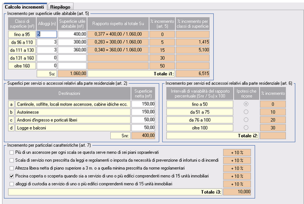The image size is (304, 204).
Task: Enable 'alloggi di custodia' checkbox
Action: click(x=12, y=184)
